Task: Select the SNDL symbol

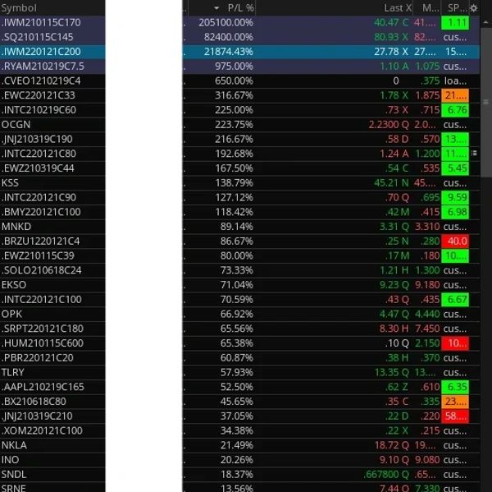Action: tap(14, 474)
